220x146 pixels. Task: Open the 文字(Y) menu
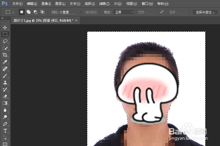coord(75,4)
